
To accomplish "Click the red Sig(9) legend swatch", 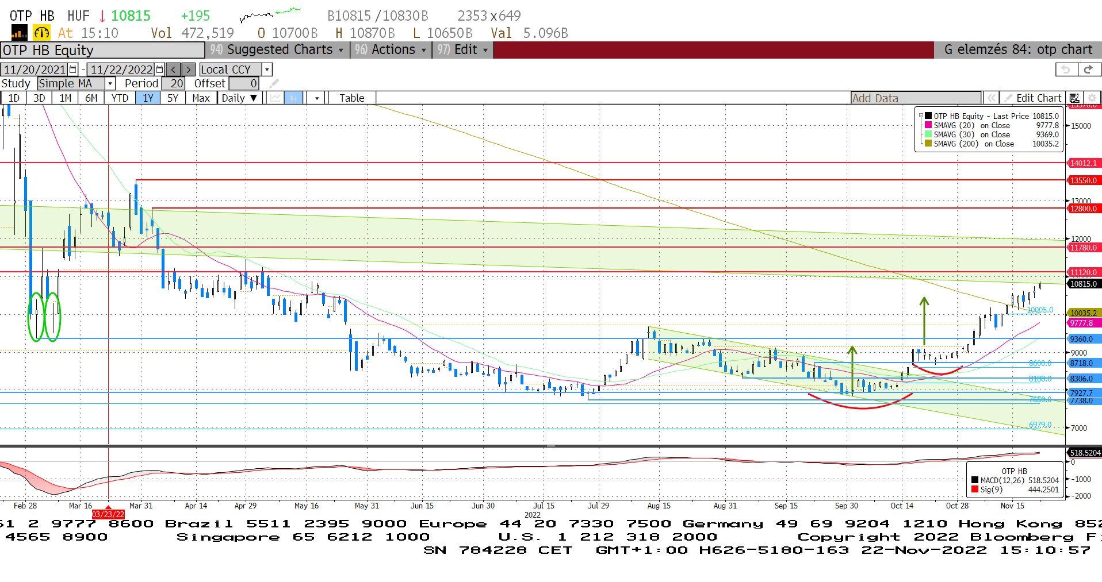I will pyautogui.click(x=974, y=490).
